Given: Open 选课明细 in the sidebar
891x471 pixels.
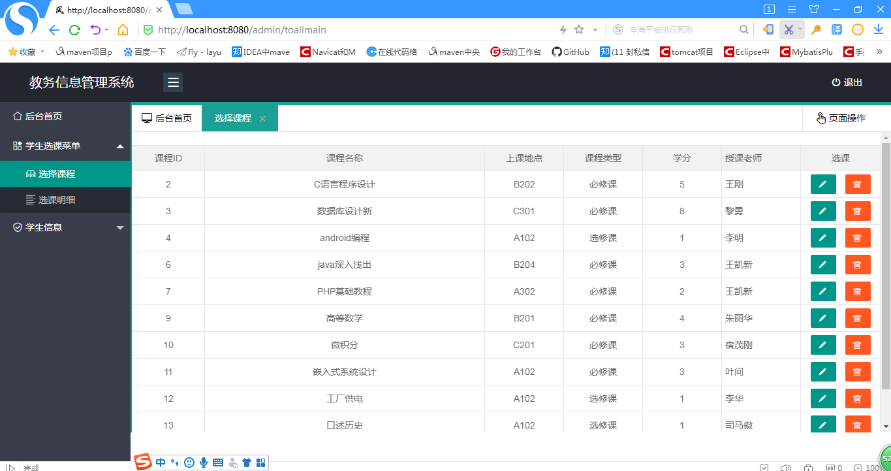Looking at the screenshot, I should point(65,200).
